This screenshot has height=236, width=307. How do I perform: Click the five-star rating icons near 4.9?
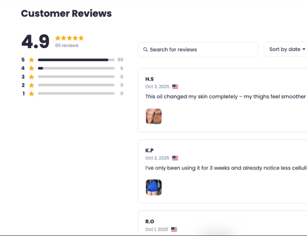point(69,38)
